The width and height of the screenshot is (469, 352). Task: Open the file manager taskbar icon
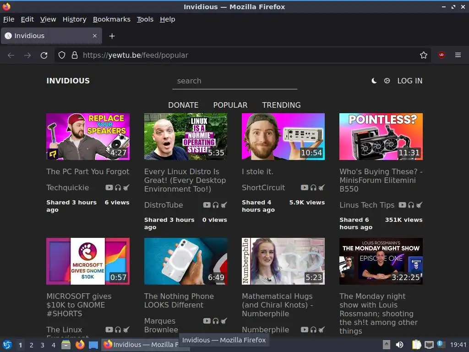[66, 345]
